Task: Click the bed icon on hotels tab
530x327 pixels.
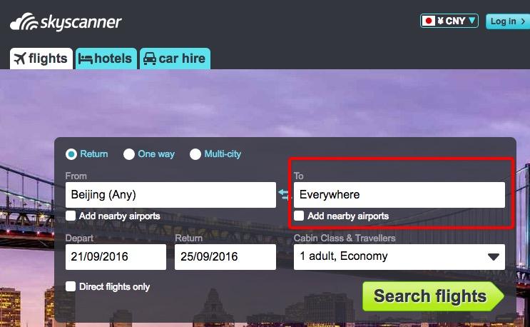Action: tap(85, 59)
